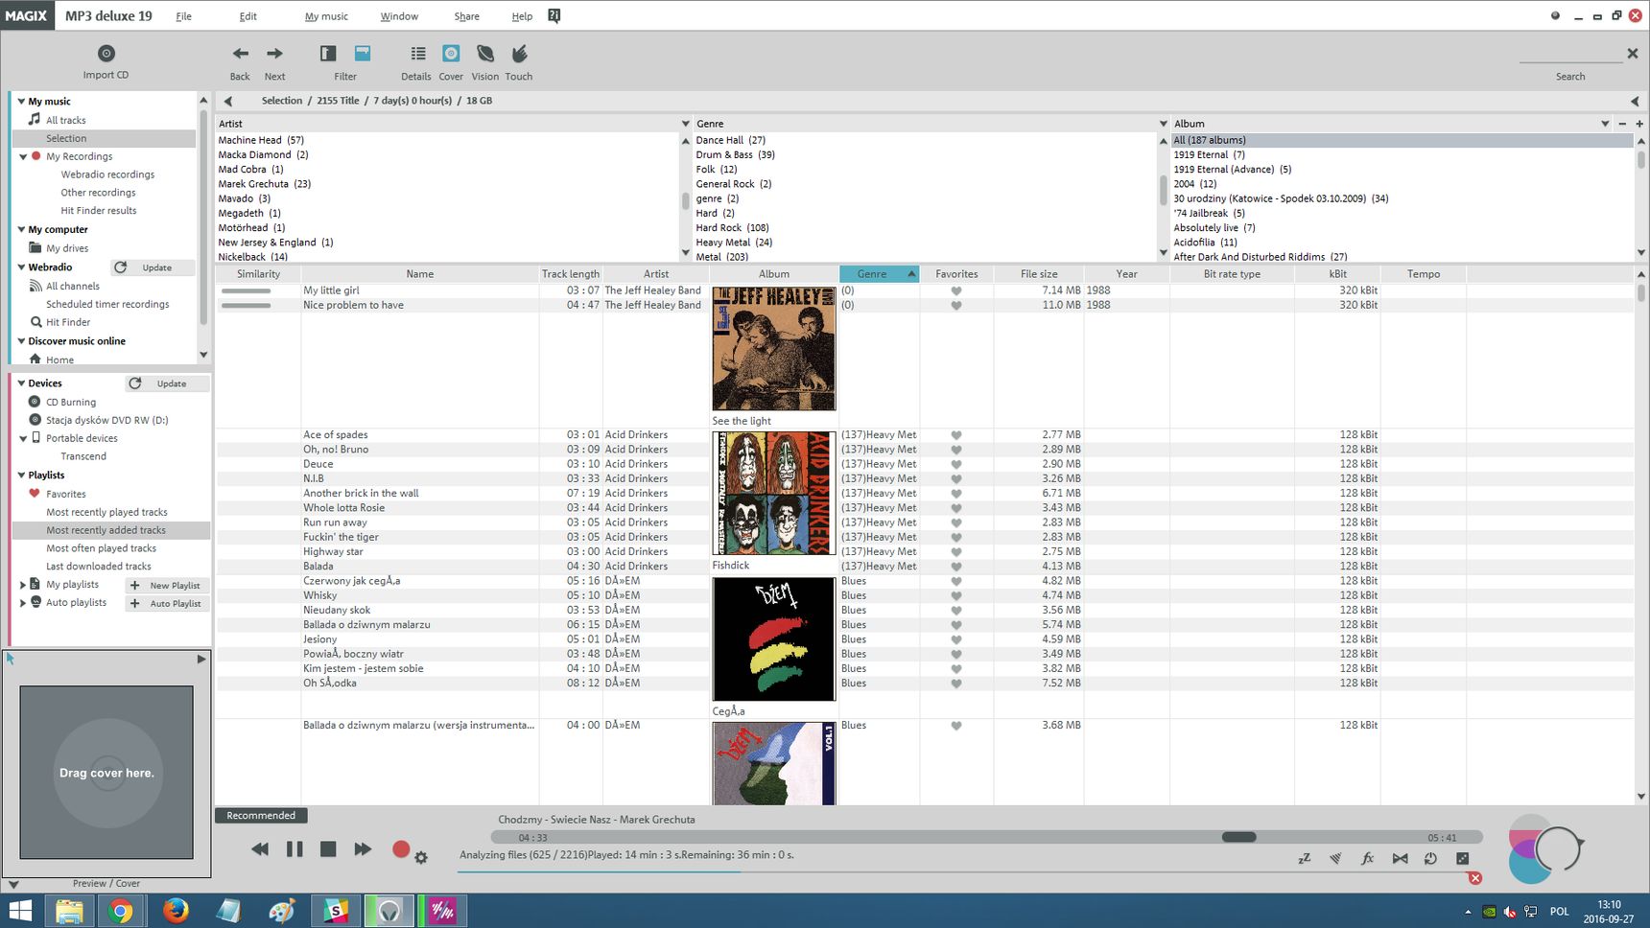Collapse the My computer section
Screen dimensions: 1650x928
pos(21,229)
